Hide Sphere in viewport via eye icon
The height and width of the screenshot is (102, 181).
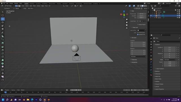177,18
